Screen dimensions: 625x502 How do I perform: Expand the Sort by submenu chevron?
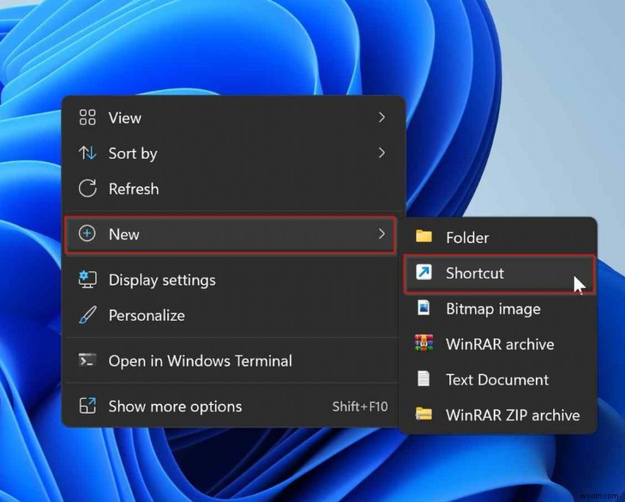(x=382, y=153)
